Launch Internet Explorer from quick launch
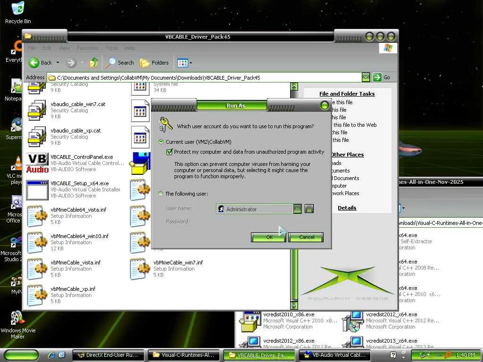 (x=51, y=355)
